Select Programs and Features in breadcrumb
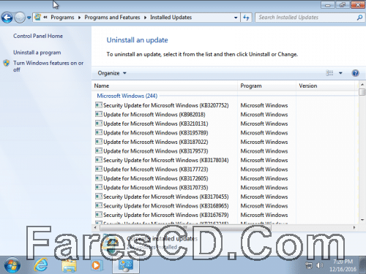 point(112,18)
